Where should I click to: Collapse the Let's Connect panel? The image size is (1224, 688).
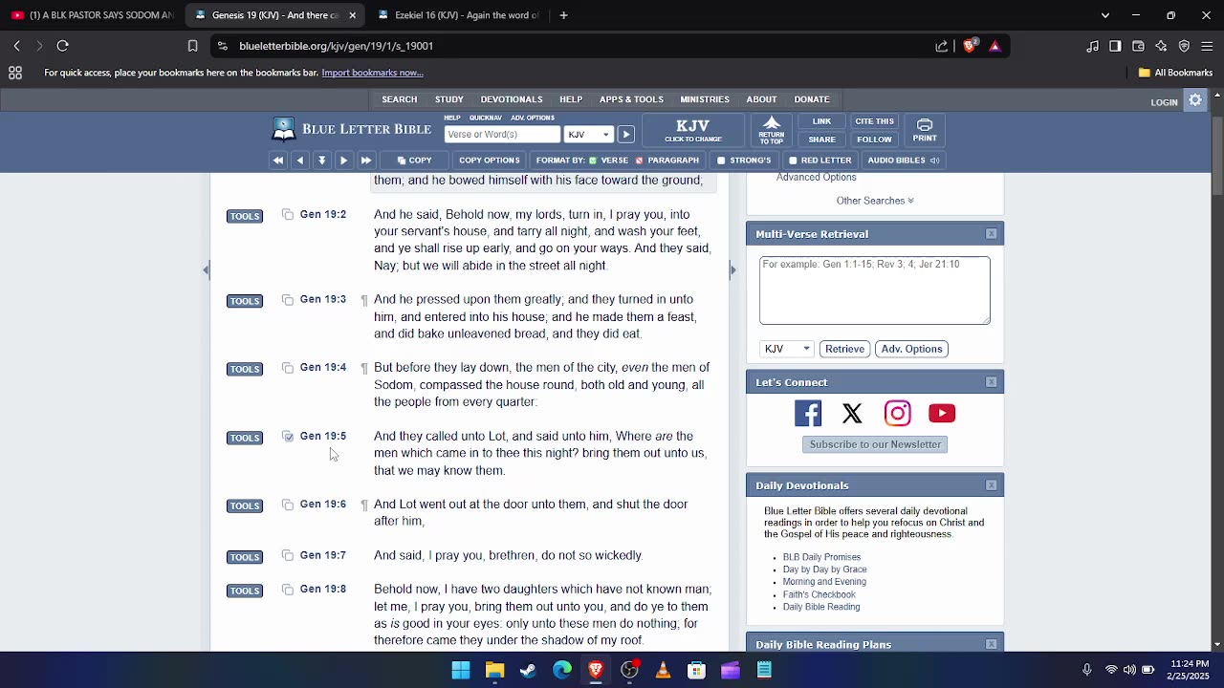click(x=992, y=382)
